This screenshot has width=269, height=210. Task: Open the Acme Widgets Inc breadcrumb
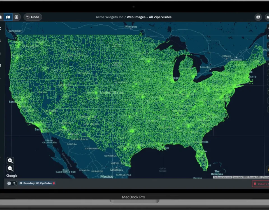click(109, 17)
